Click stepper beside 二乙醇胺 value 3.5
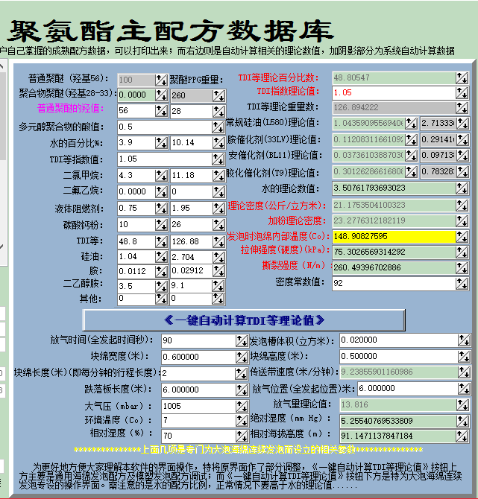478x499 pixels. (162, 287)
